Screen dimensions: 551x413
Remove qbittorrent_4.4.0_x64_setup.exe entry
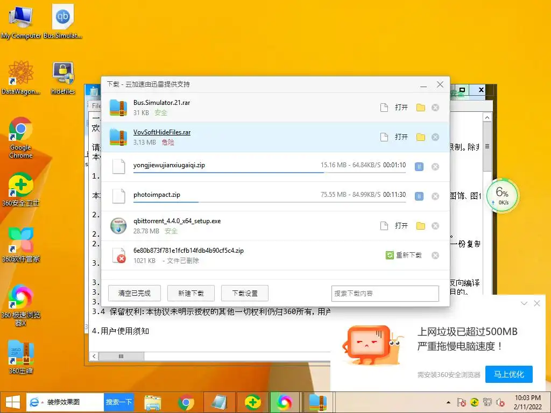(435, 225)
